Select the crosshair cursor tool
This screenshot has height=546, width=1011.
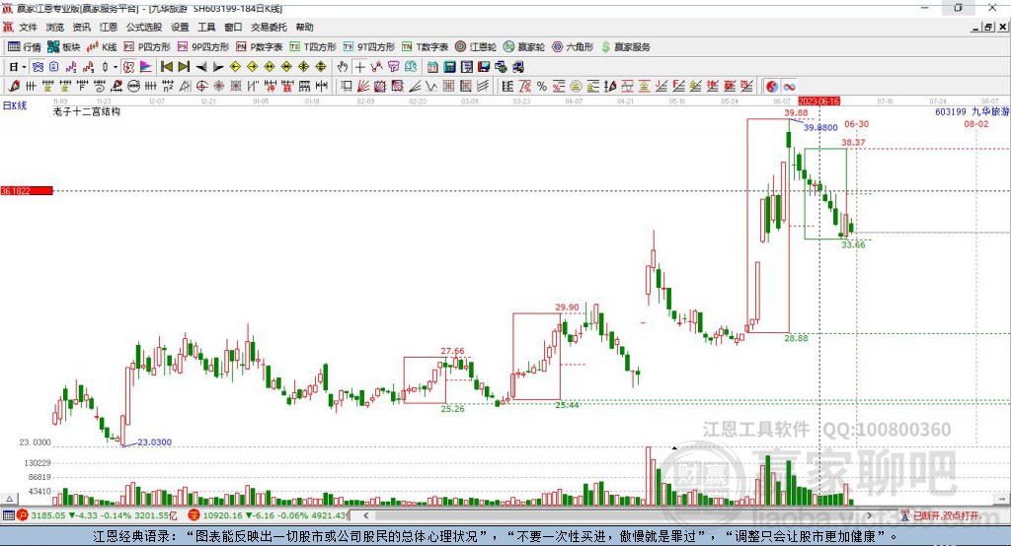359,67
